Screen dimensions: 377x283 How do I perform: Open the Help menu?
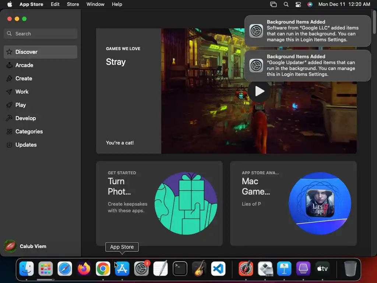coord(117,4)
